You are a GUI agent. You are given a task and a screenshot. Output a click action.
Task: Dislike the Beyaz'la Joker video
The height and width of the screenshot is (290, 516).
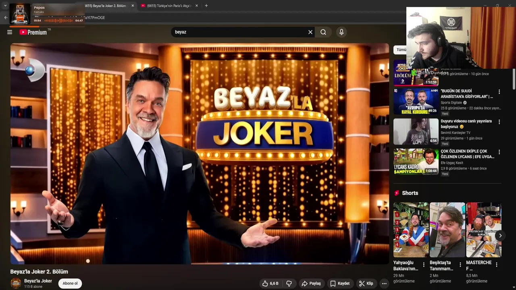click(x=289, y=284)
